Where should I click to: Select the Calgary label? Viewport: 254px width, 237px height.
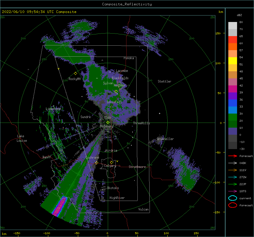(110, 166)
